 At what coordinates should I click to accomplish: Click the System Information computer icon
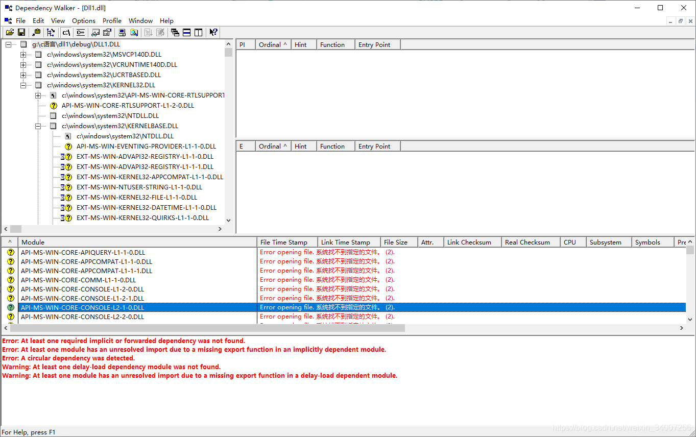coord(122,32)
